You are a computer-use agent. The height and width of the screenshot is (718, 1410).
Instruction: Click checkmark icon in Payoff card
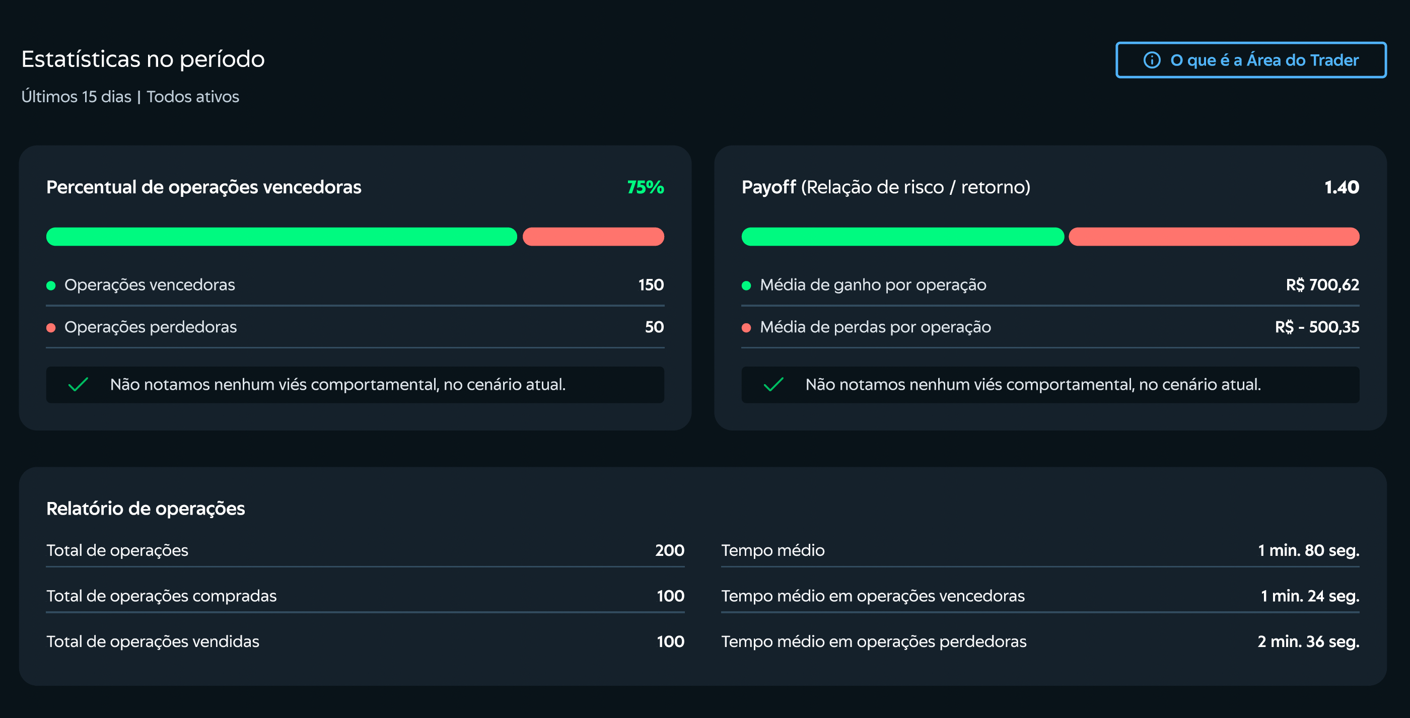click(x=773, y=385)
